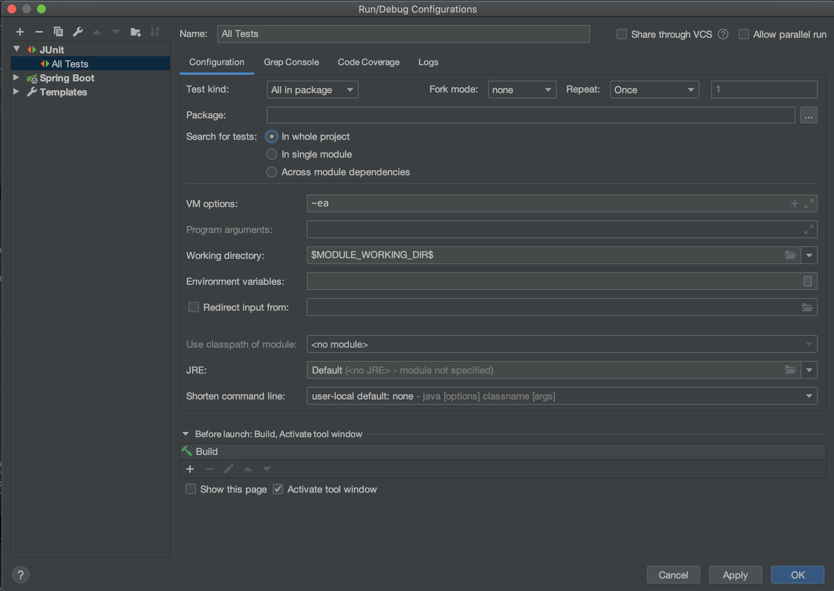Viewport: 834px width, 591px height.
Task: Expand the VM options editor
Action: 809,203
